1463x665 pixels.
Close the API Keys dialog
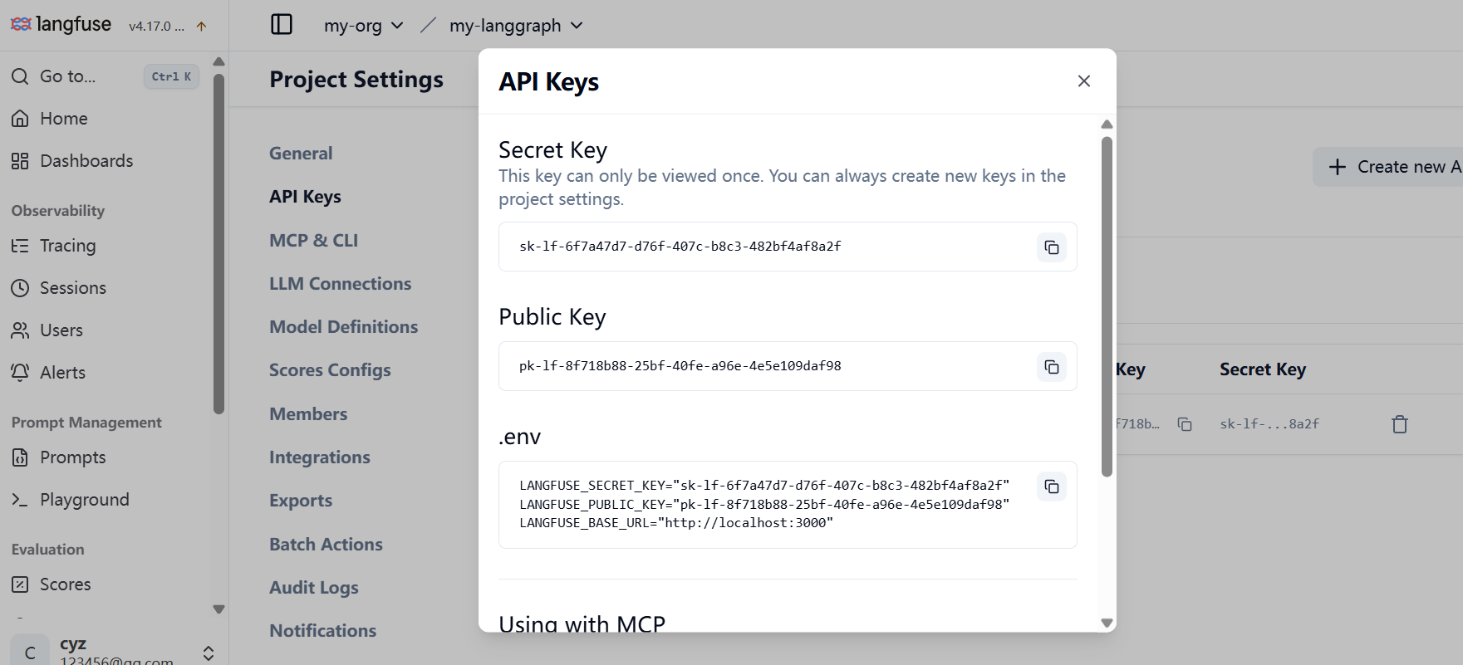[x=1084, y=81]
